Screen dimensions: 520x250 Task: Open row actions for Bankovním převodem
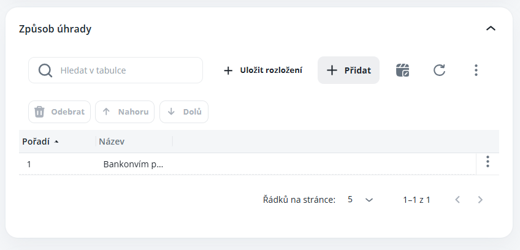pyautogui.click(x=487, y=162)
